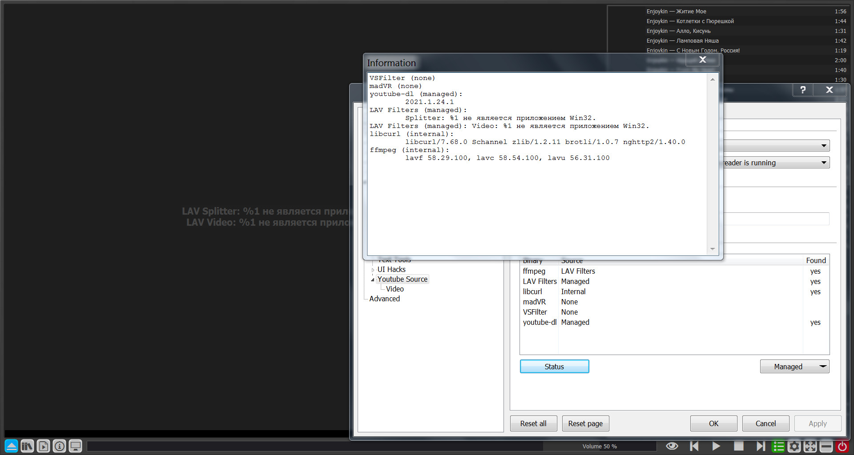This screenshot has width=854, height=455.
Task: Expand the UI Hacks tree node
Action: (373, 270)
